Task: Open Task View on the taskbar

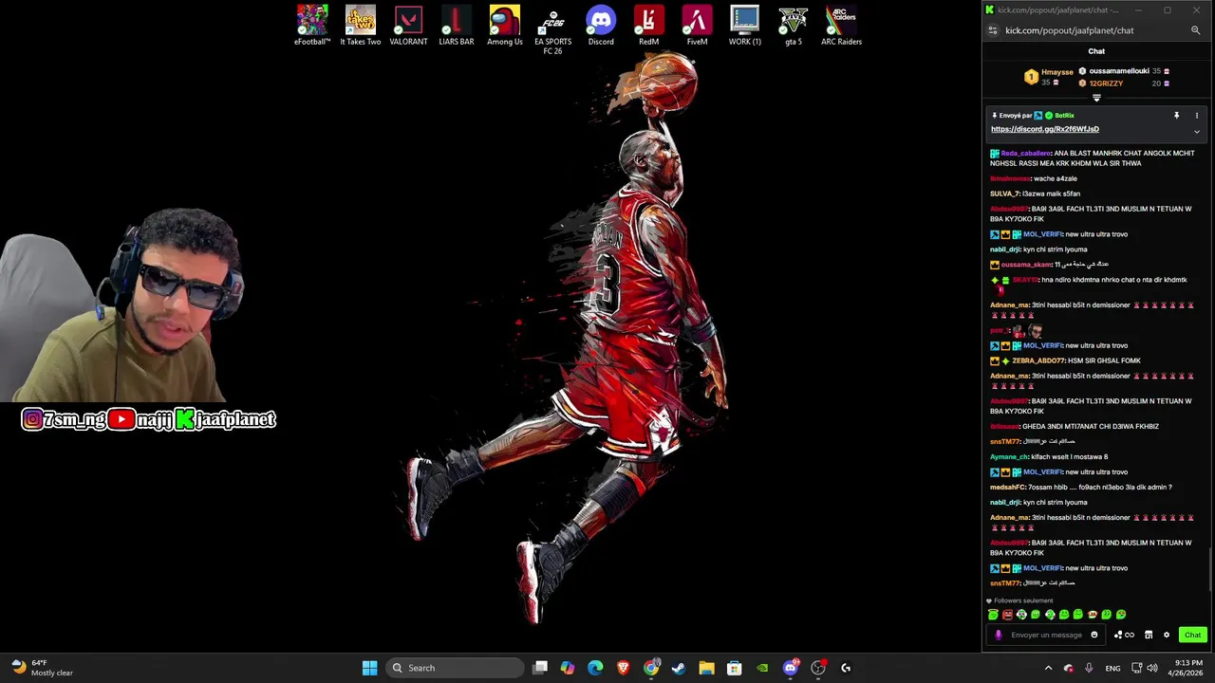Action: (540, 668)
